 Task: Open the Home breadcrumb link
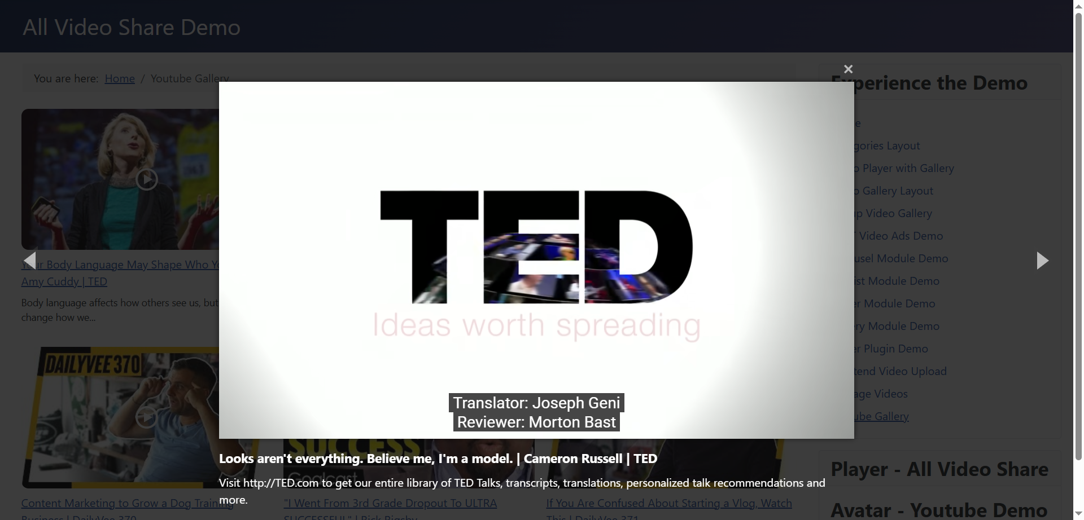[x=120, y=78]
